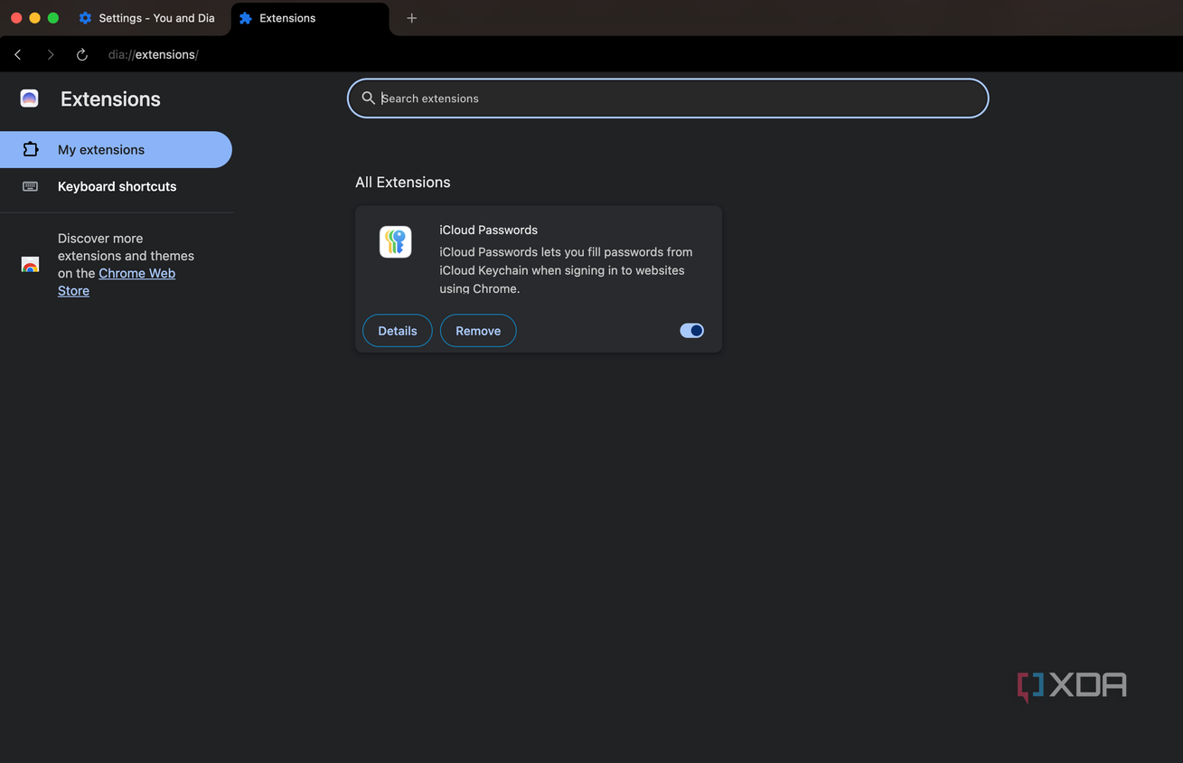Image resolution: width=1183 pixels, height=763 pixels.
Task: Focus the Search extensions field
Action: pyautogui.click(x=668, y=98)
